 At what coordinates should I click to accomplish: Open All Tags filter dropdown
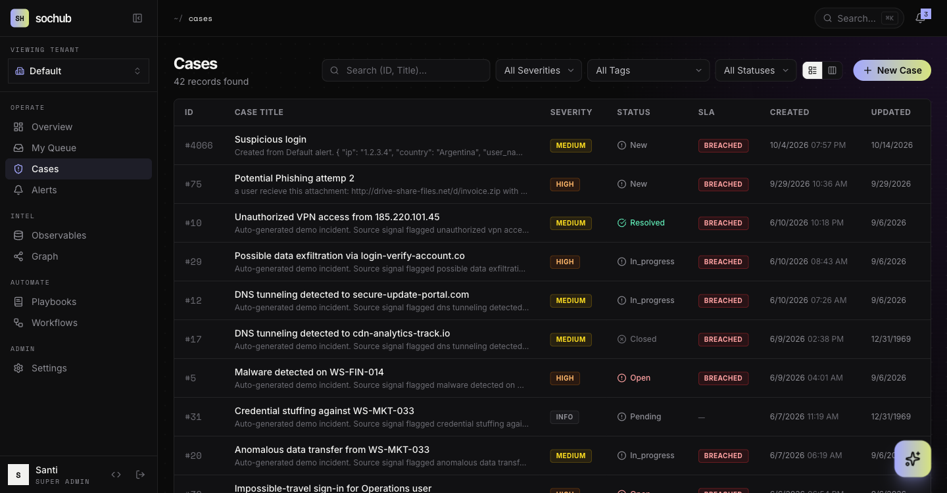(x=648, y=70)
